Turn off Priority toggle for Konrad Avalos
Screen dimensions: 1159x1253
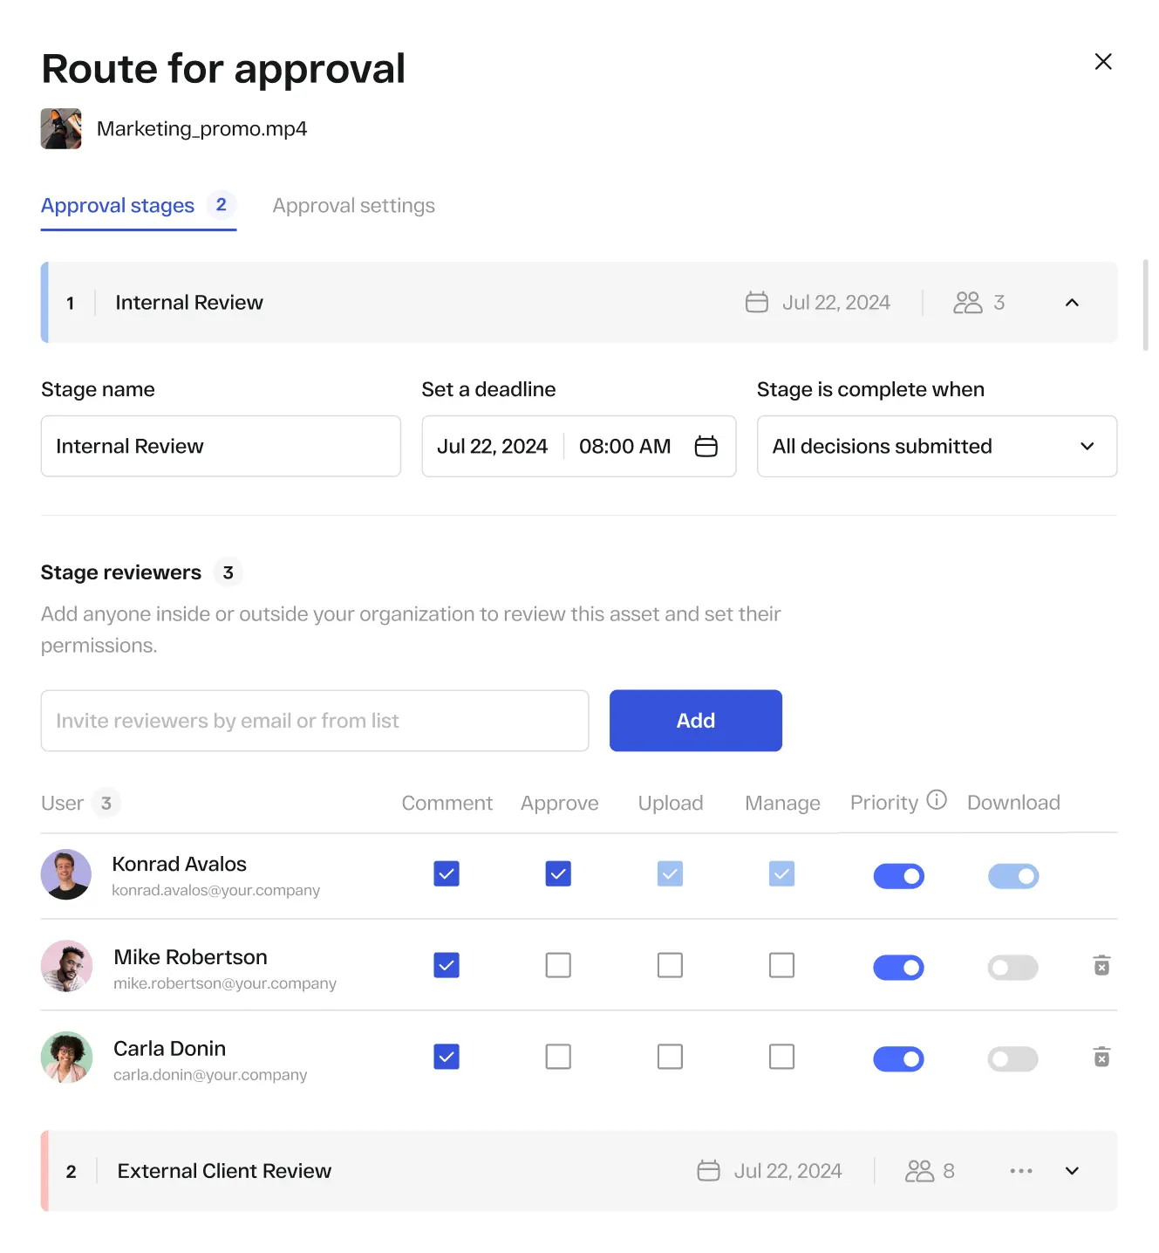[898, 876]
